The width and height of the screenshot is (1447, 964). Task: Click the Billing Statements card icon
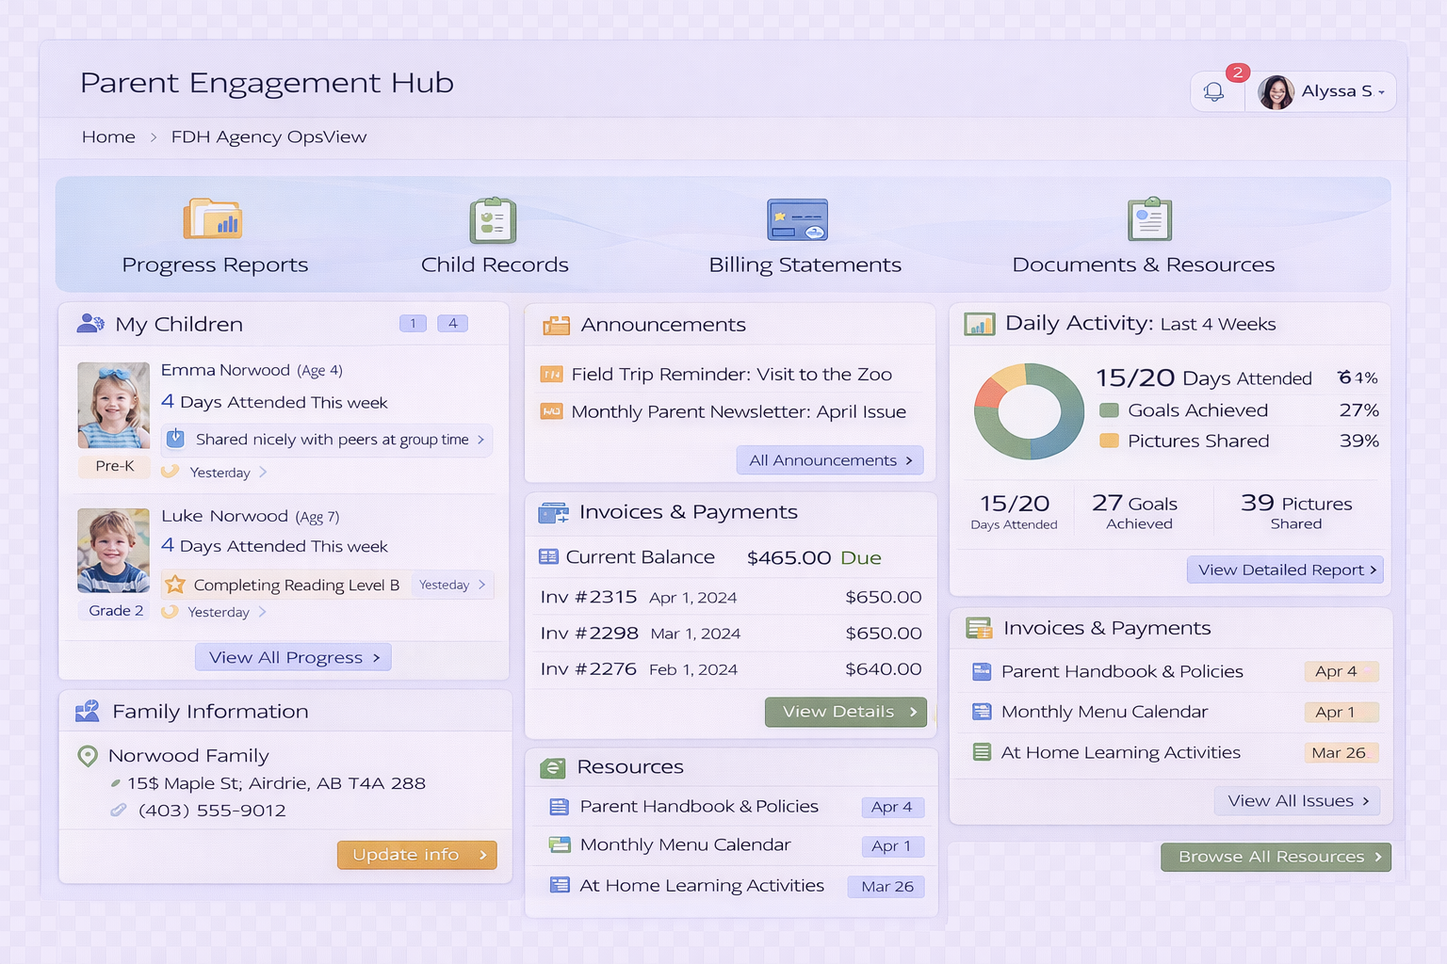click(x=797, y=220)
